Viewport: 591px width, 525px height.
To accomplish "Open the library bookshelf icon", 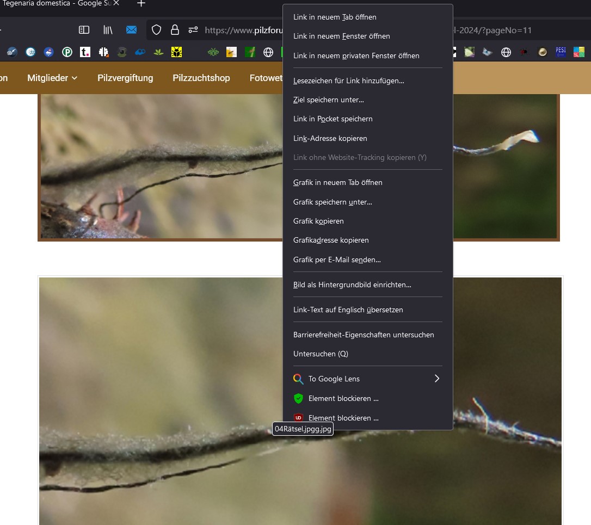I will coord(108,30).
